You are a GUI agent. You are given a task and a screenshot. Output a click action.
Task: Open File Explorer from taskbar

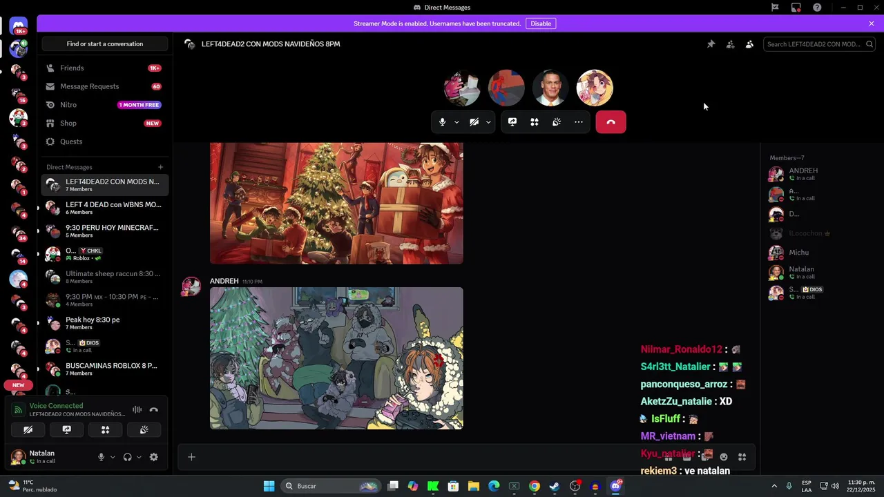click(x=474, y=486)
